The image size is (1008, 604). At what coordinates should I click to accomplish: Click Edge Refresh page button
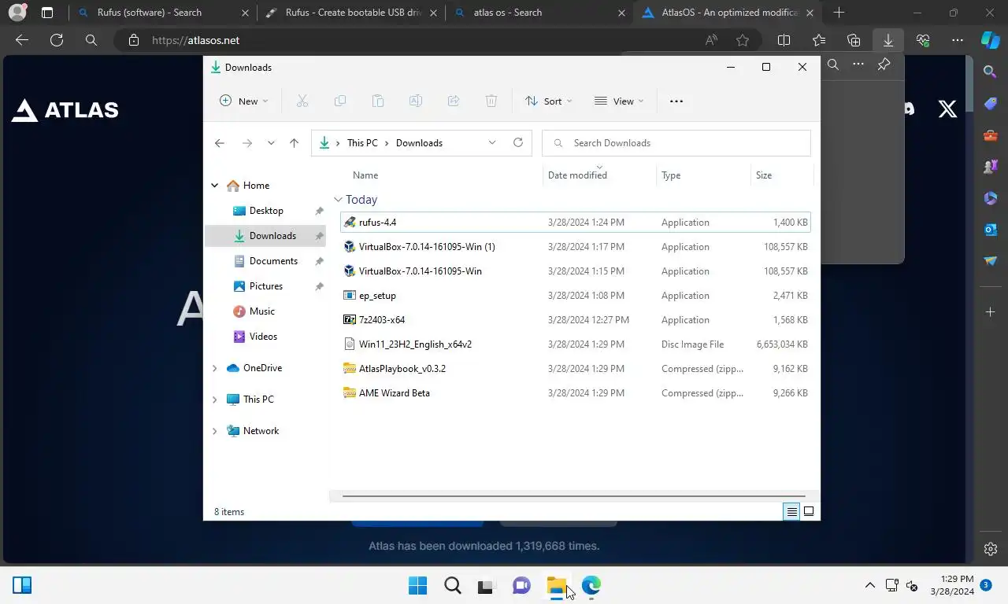57,40
